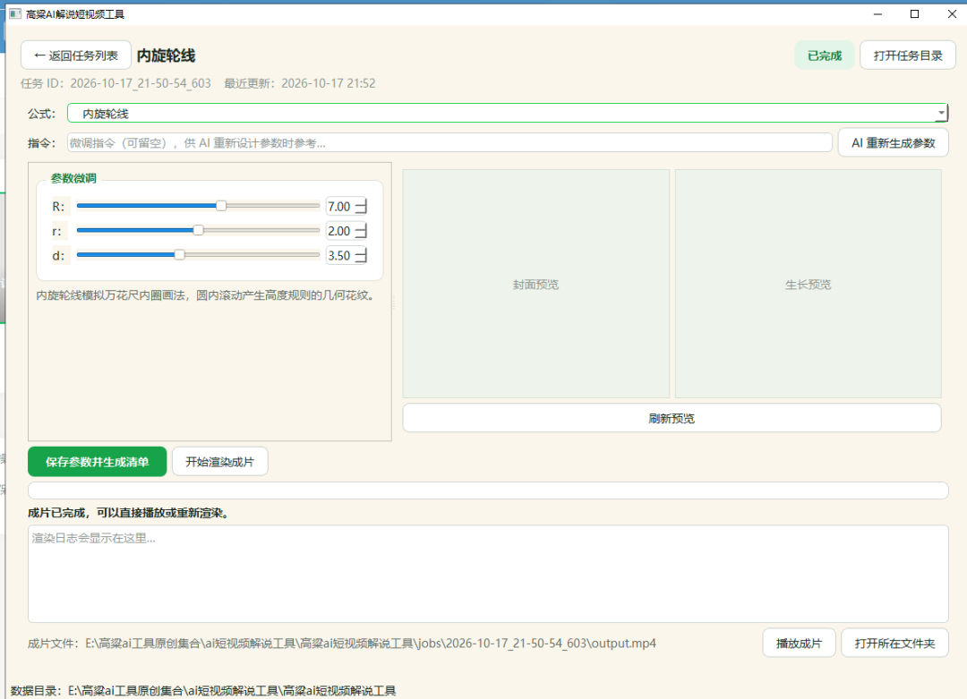Image resolution: width=967 pixels, height=699 pixels.
Task: Click the output.mp4 file path text
Action: pyautogui.click(x=342, y=644)
